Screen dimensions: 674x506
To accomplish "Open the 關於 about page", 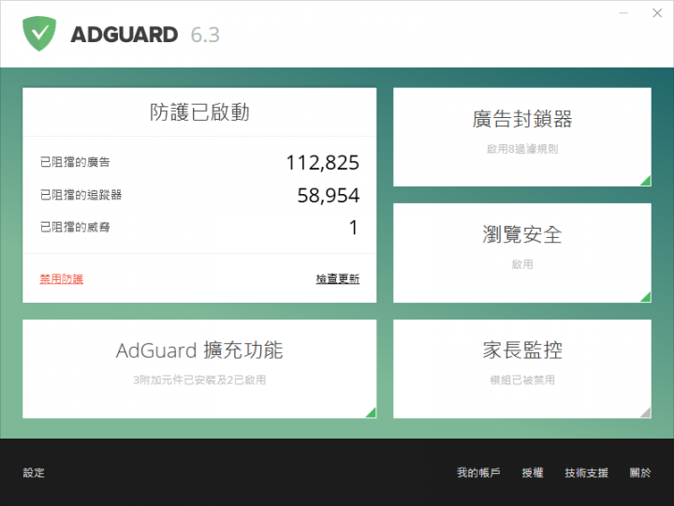I will [640, 472].
